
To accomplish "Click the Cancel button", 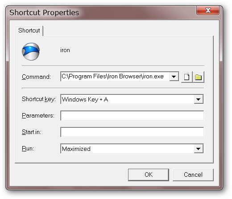I will 193,175.
